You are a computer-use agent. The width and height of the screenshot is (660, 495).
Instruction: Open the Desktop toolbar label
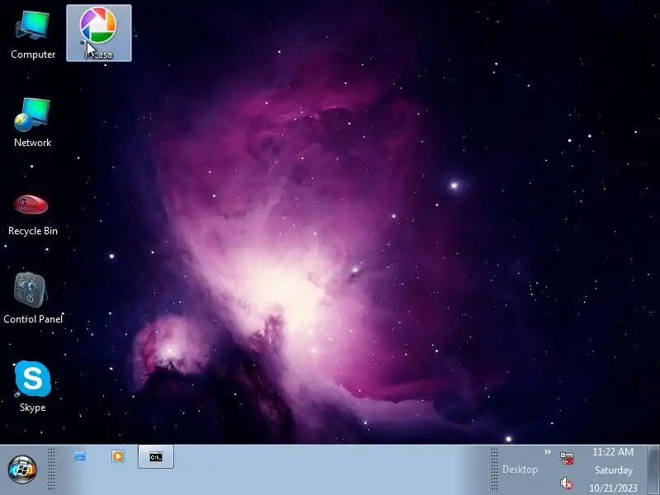(x=520, y=469)
